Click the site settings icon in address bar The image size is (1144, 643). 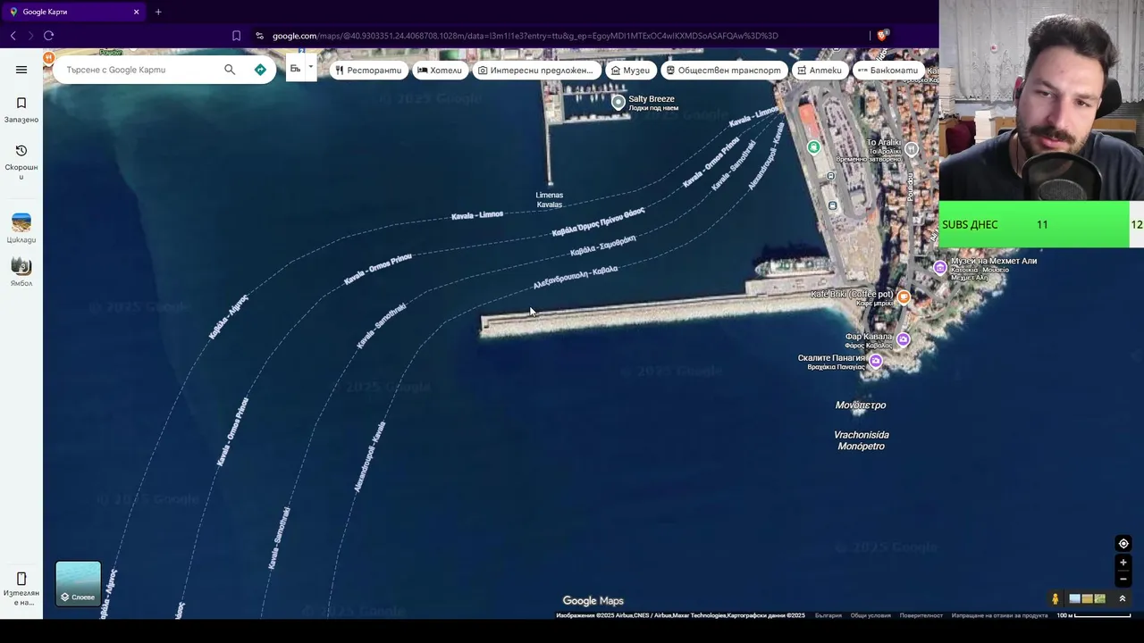click(x=259, y=36)
